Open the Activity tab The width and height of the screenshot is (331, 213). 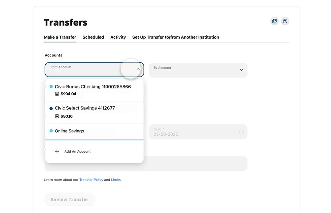(118, 37)
